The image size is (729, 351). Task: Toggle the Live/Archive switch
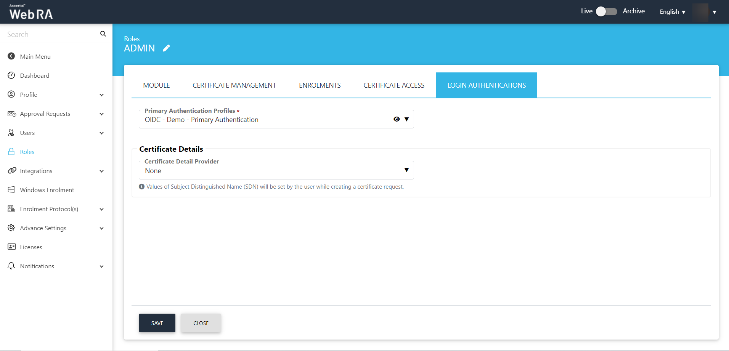point(606,11)
